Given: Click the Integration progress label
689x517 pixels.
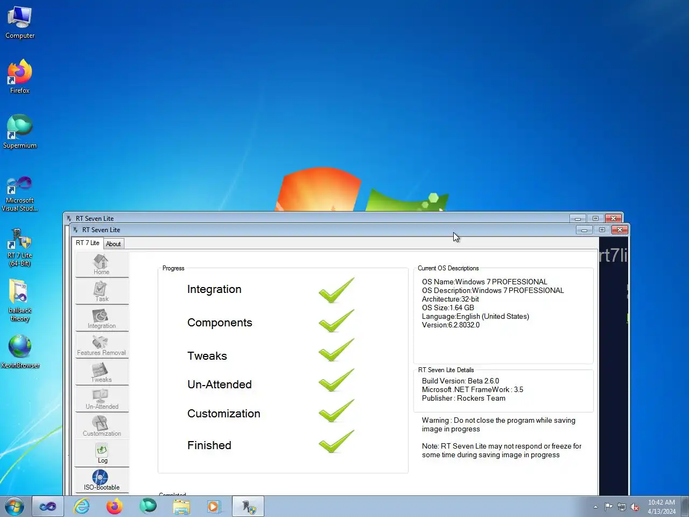Looking at the screenshot, I should pos(214,289).
